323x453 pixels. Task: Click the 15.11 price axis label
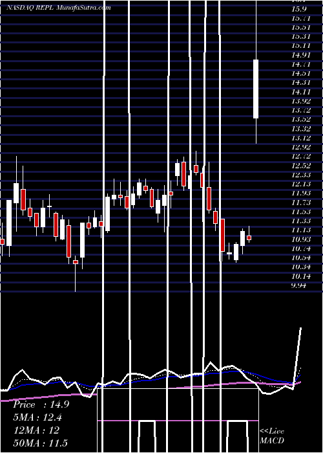tap(301, 46)
